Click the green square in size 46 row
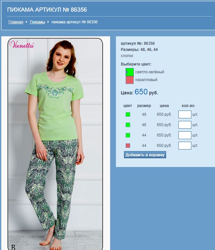The width and height of the screenshot is (215, 250). click(x=128, y=125)
